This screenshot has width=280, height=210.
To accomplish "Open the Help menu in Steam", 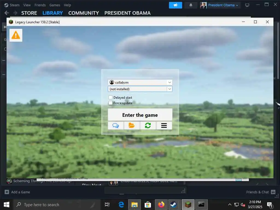I will pyautogui.click(x=67, y=5).
